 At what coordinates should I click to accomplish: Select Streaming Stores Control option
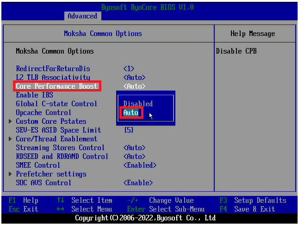(60, 147)
